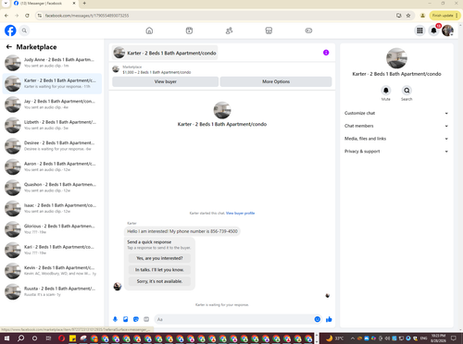Viewport: 463px width, 344px height.
Task: Open the Ruusta apartment conversation
Action: [52, 291]
